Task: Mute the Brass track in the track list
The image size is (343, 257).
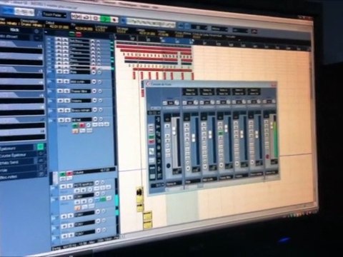Action: 61,111
